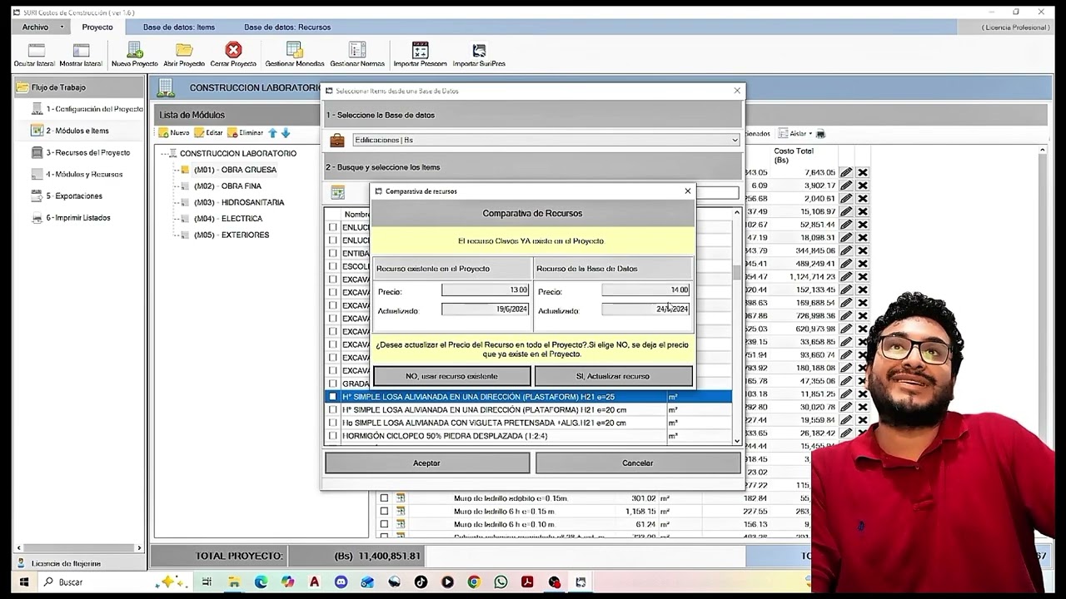
Task: Check the HORMIGÓN CICLOPEO 50% PIEDRA item
Action: point(333,436)
